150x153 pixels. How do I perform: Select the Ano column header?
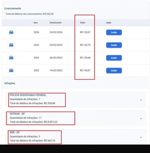[36, 23]
